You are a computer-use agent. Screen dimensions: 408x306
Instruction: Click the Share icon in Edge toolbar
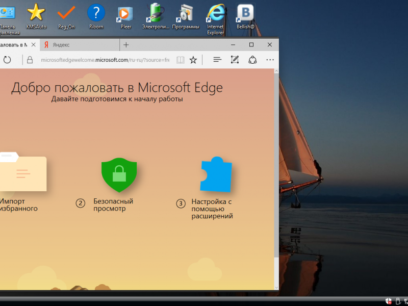(252, 60)
